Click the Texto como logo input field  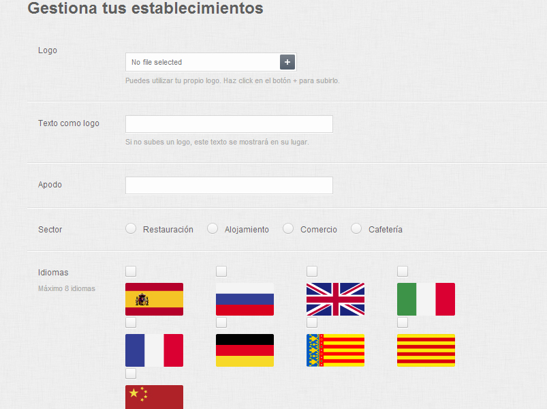[228, 123]
